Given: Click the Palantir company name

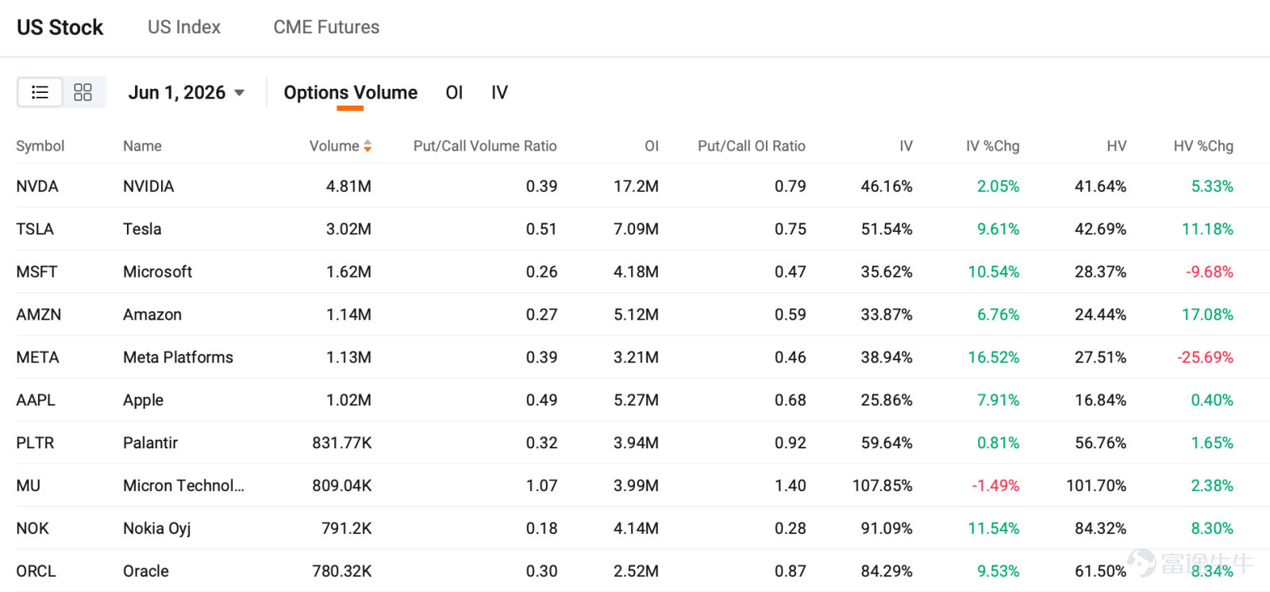Looking at the screenshot, I should point(150,444).
